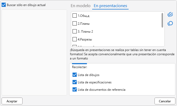Switch to the 'En modelo' tab
Viewport: 177px width, 106px height.
coord(81,6)
